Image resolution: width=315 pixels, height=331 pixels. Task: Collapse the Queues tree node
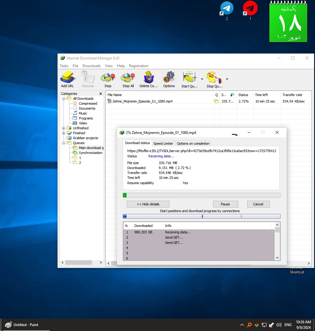tap(64, 143)
